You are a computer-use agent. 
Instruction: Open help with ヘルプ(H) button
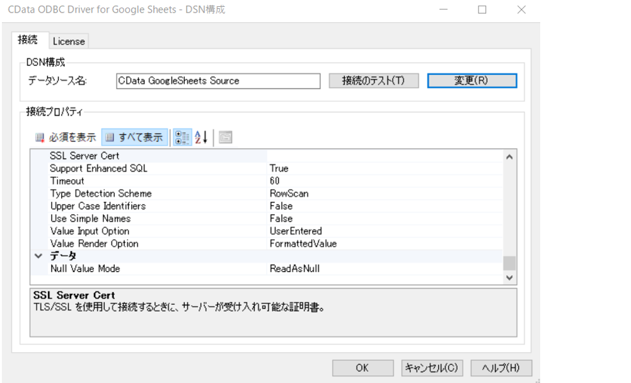(x=501, y=368)
